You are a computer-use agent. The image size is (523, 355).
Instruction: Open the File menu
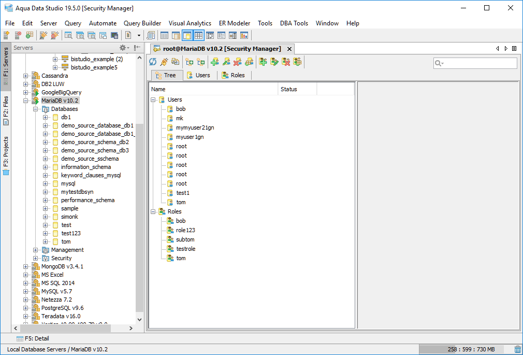click(x=10, y=23)
